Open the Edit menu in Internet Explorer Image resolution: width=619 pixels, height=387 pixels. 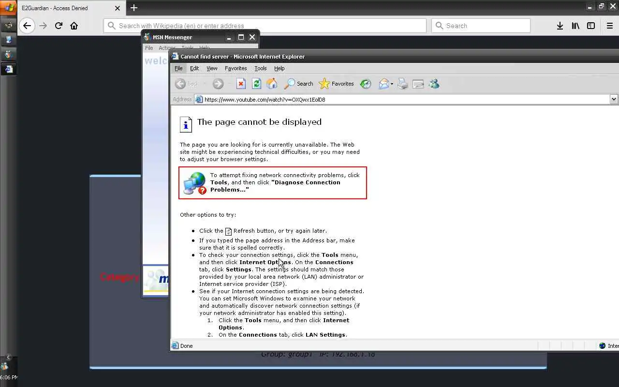pyautogui.click(x=194, y=68)
